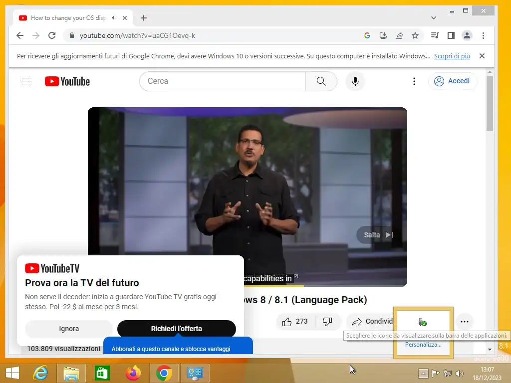Open the volume tray icon
The image size is (511, 383).
[x=460, y=373]
